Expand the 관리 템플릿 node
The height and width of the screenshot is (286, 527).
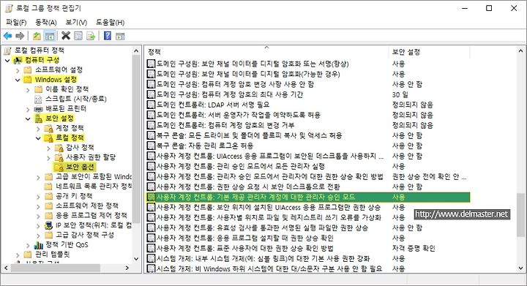point(18,255)
